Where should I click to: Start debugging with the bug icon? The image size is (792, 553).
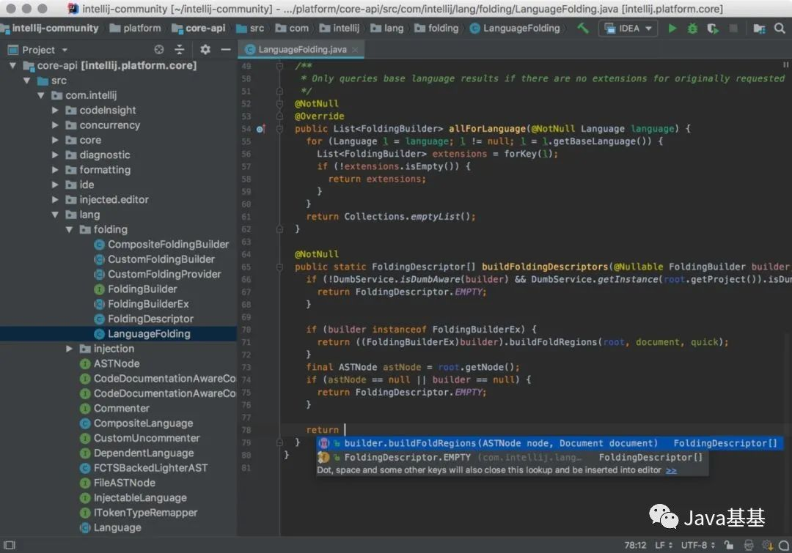pyautogui.click(x=692, y=29)
